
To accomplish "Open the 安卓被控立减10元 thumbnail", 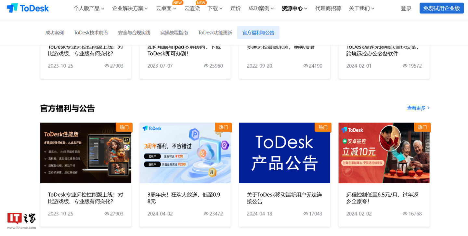I will (x=384, y=153).
